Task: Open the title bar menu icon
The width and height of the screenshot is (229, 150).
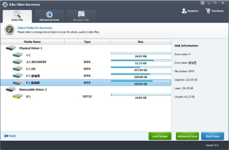Action: [x=202, y=3]
